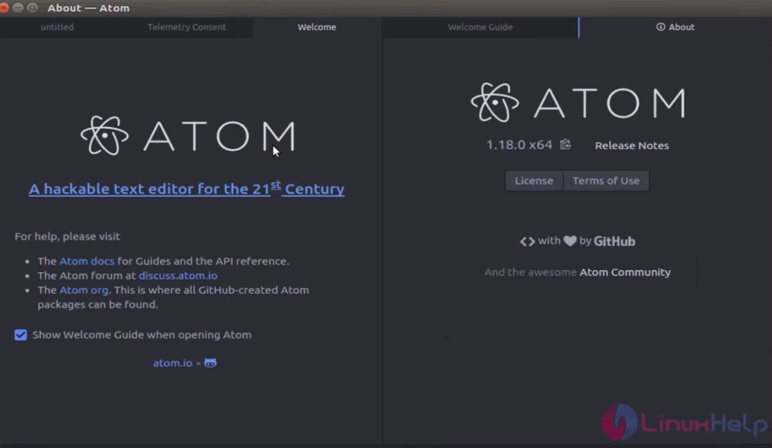Open the Atom docs link

click(87, 261)
